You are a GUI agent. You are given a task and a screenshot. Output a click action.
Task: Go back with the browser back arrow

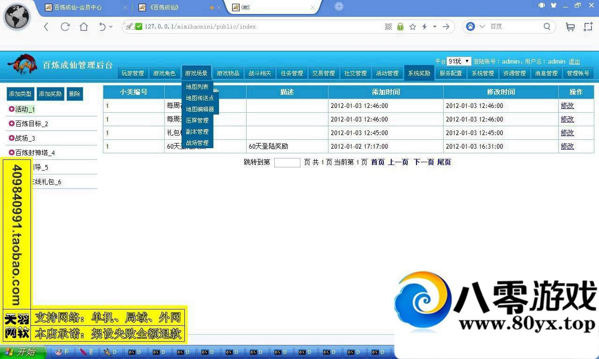point(46,27)
